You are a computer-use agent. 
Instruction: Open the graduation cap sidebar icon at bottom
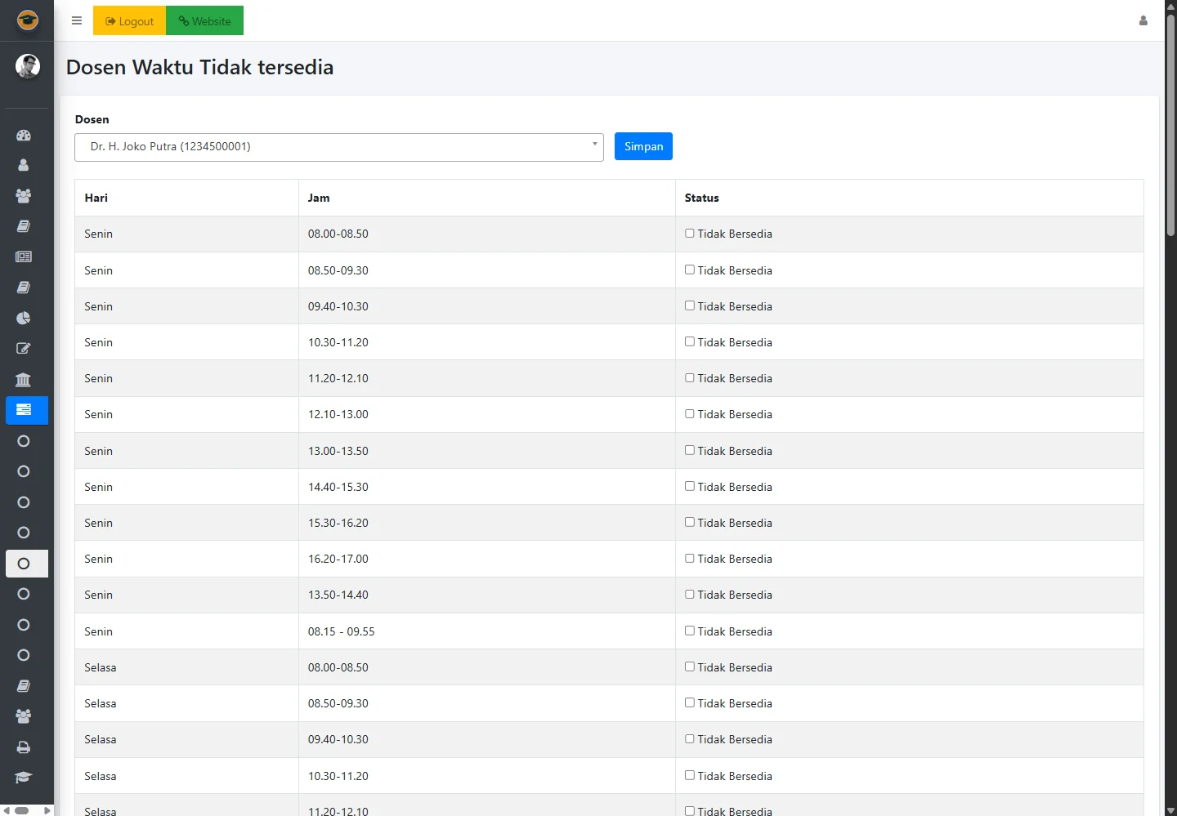[24, 778]
